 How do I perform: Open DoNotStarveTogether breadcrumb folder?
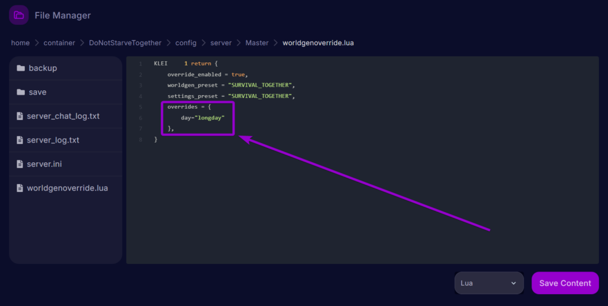click(125, 43)
